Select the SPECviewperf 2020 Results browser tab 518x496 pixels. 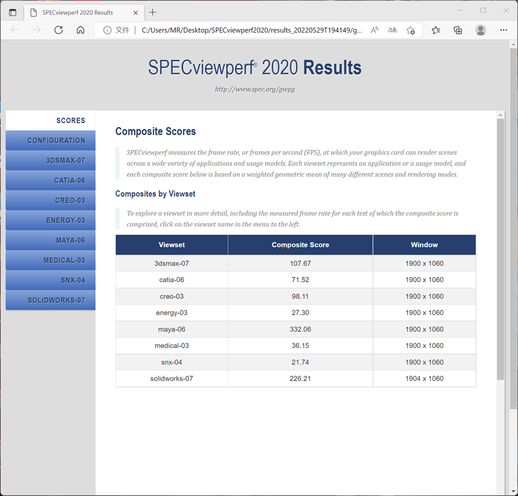[x=84, y=13]
